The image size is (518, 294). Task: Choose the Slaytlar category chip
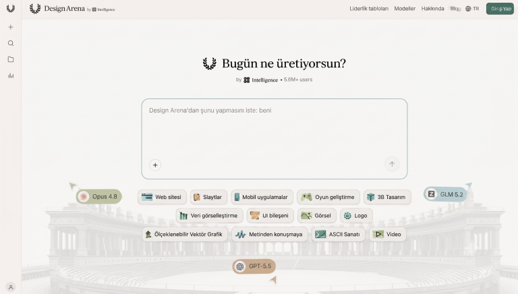click(208, 197)
